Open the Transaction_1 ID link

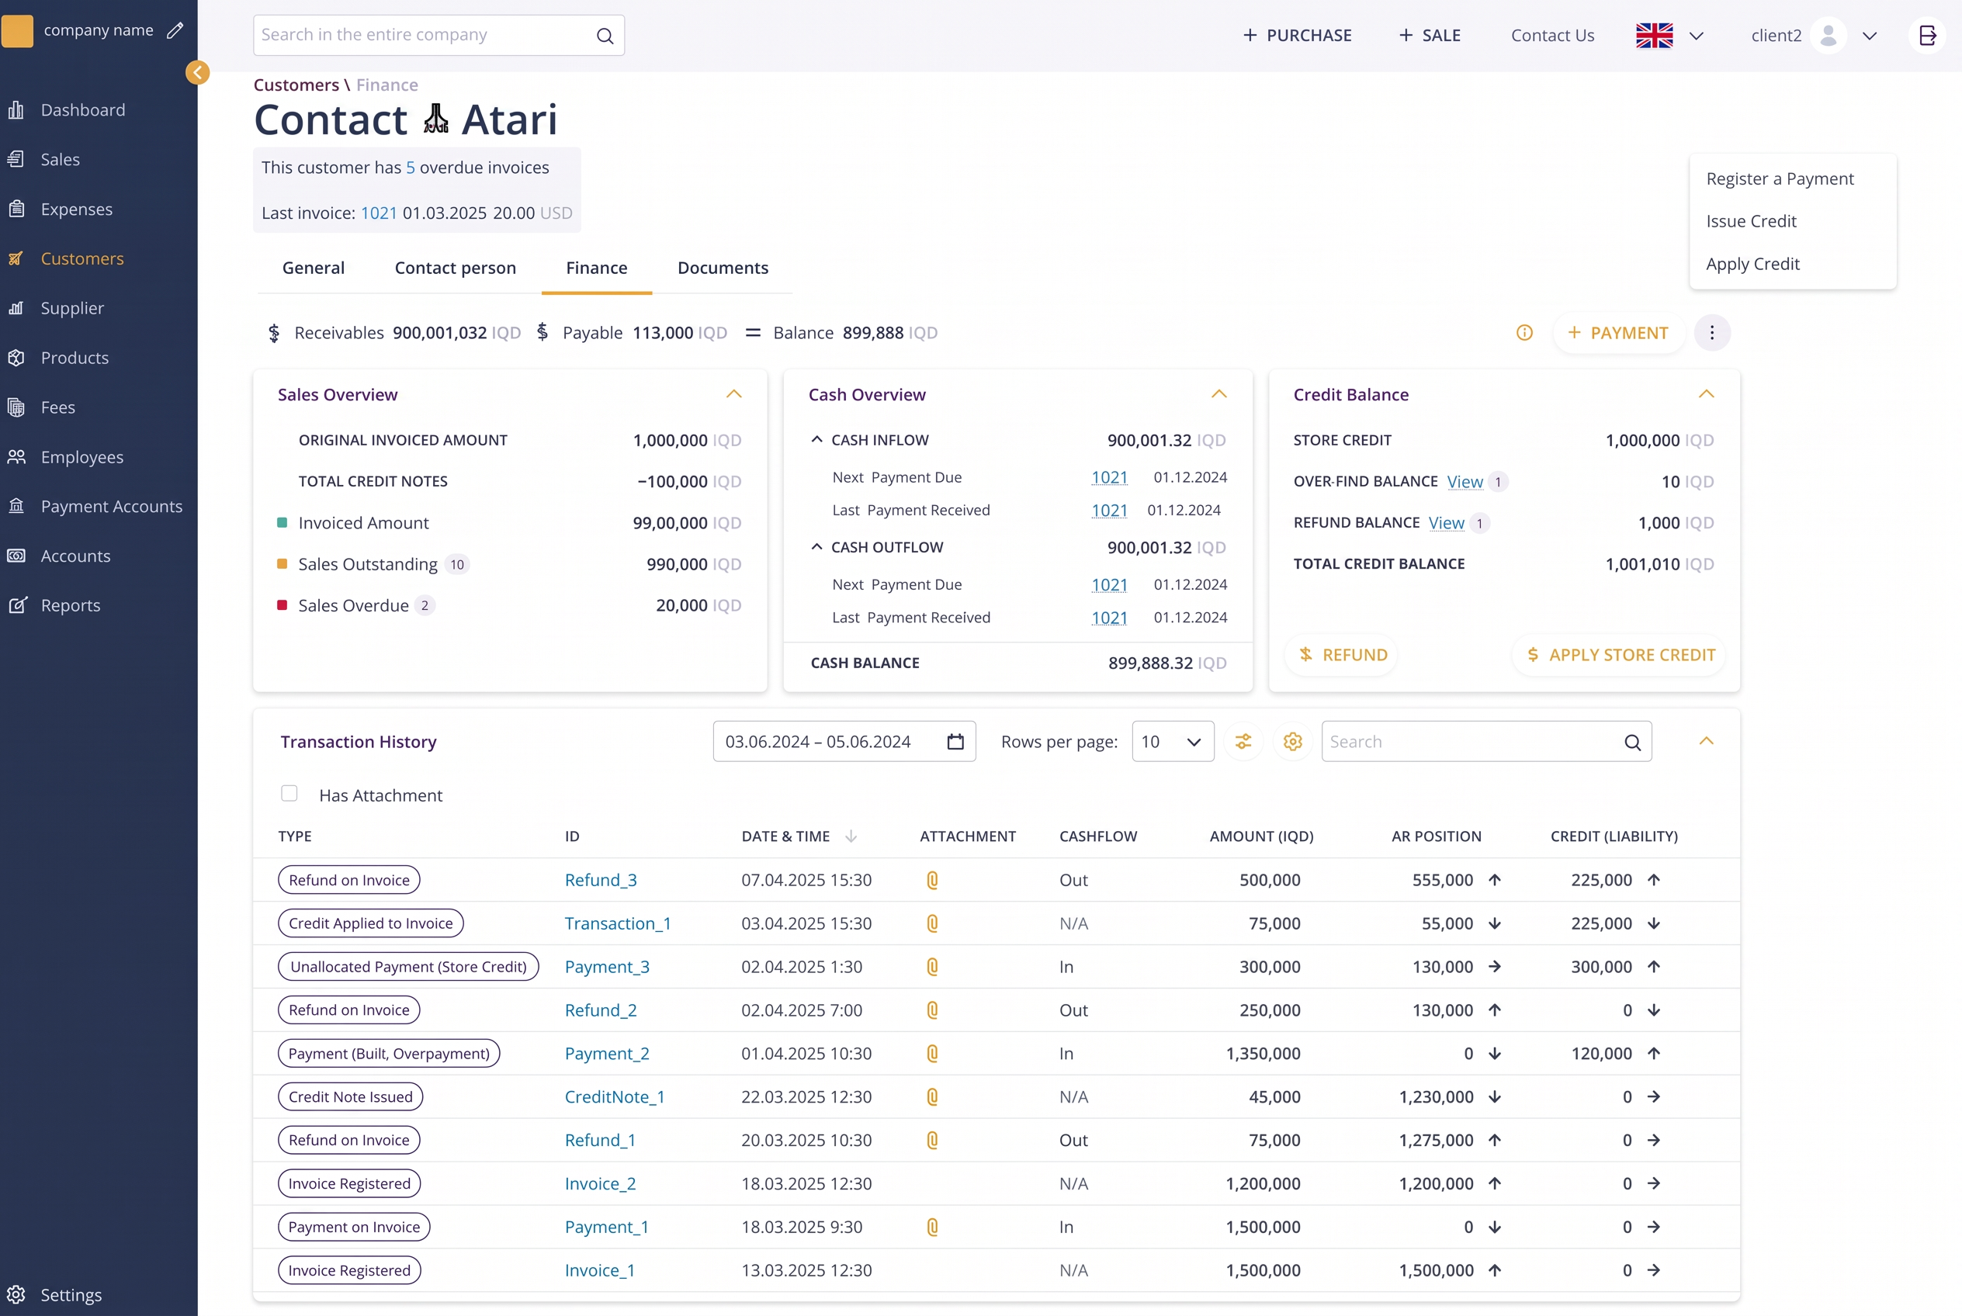(x=617, y=923)
